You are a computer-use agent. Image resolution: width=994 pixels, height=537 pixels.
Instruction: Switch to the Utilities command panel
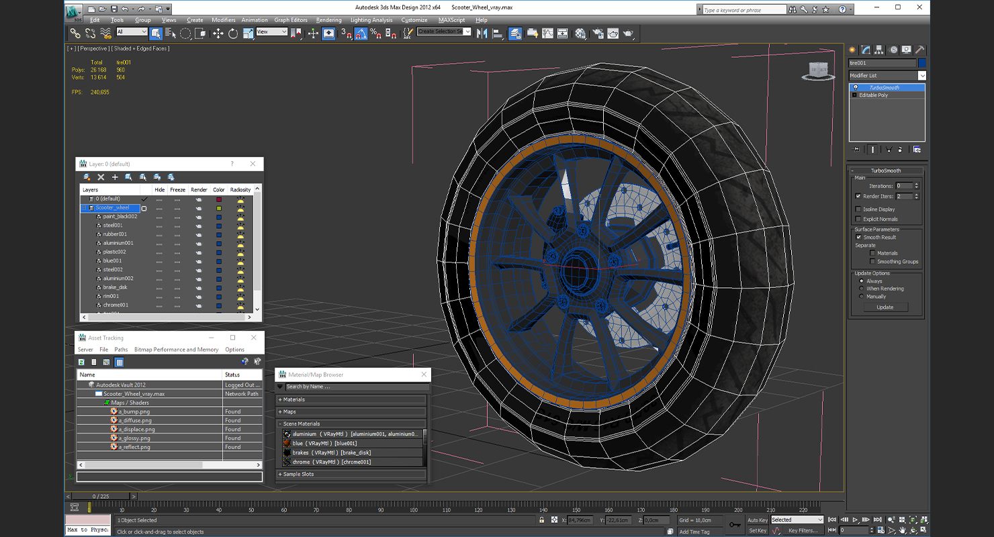pyautogui.click(x=920, y=50)
